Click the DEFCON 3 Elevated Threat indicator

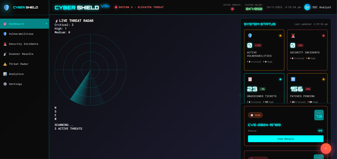(139, 7)
